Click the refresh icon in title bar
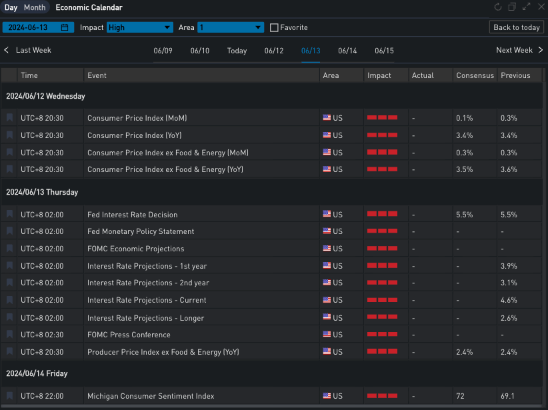 pos(497,7)
